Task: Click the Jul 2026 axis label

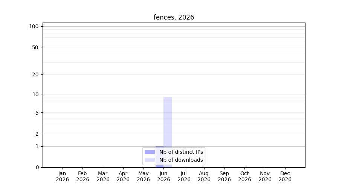Action: pyautogui.click(x=184, y=176)
